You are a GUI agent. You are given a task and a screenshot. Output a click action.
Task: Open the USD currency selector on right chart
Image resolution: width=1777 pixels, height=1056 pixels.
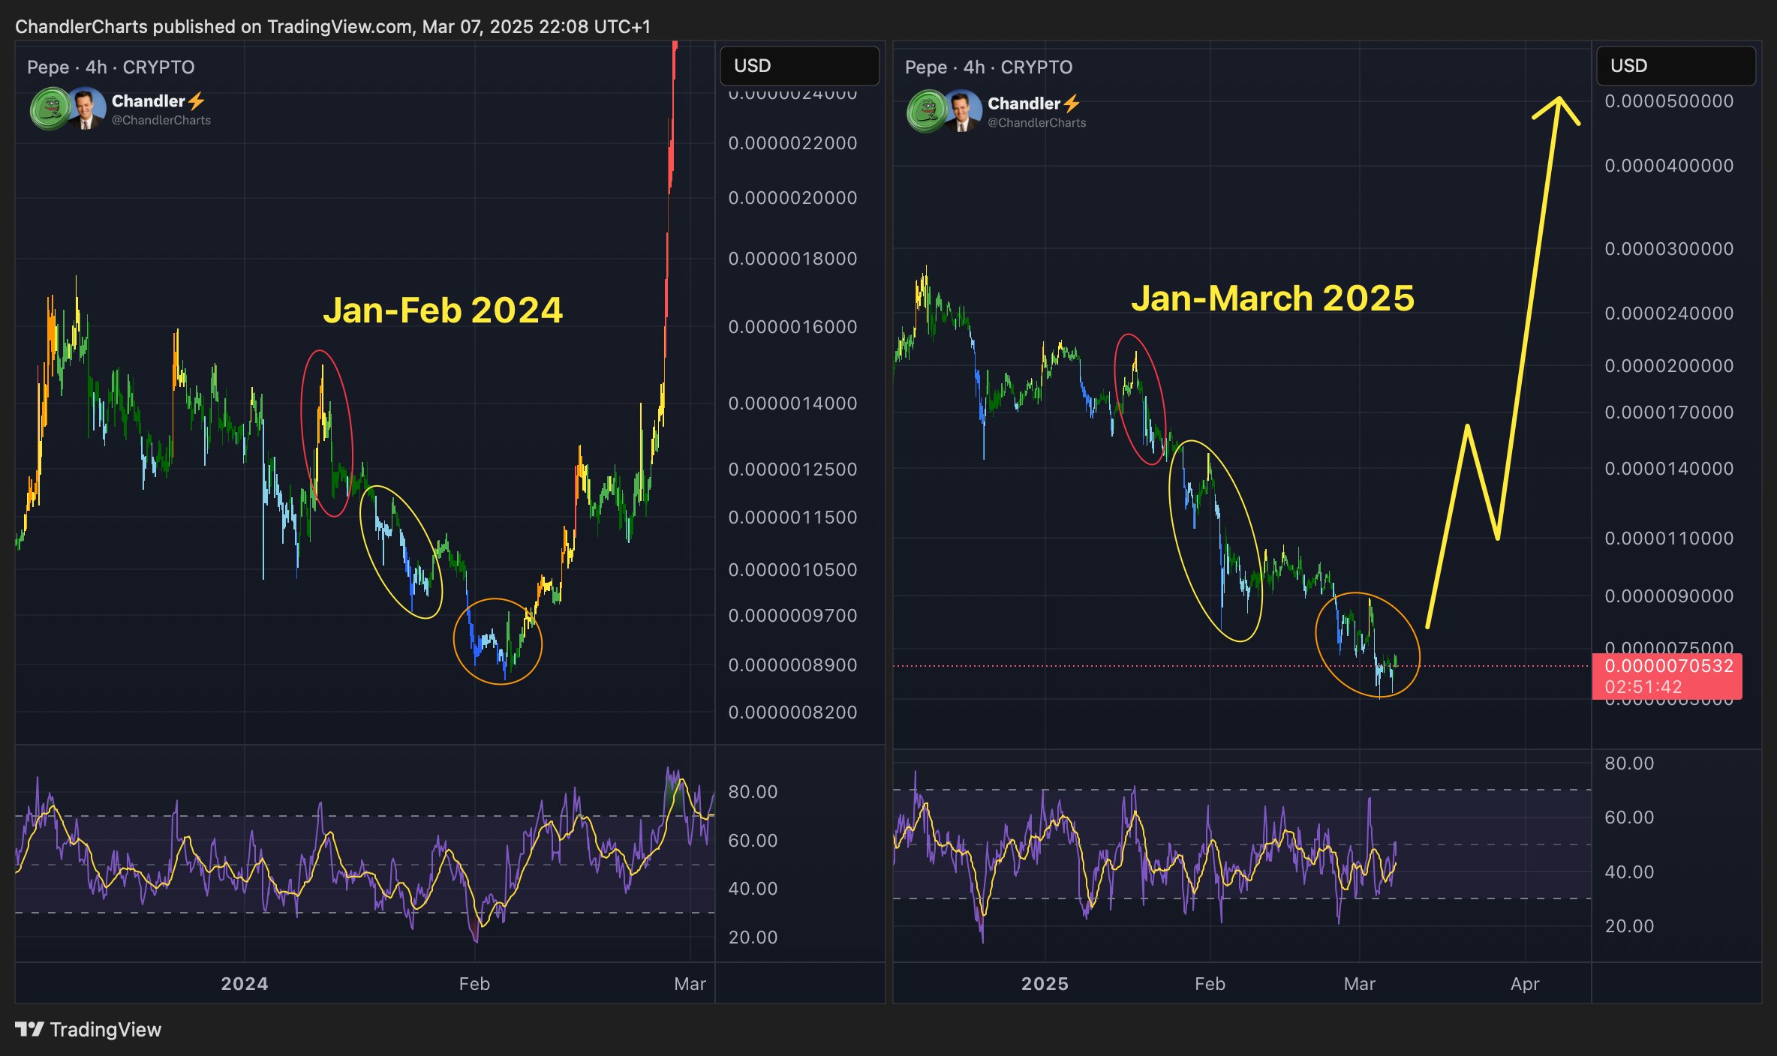coord(1675,66)
